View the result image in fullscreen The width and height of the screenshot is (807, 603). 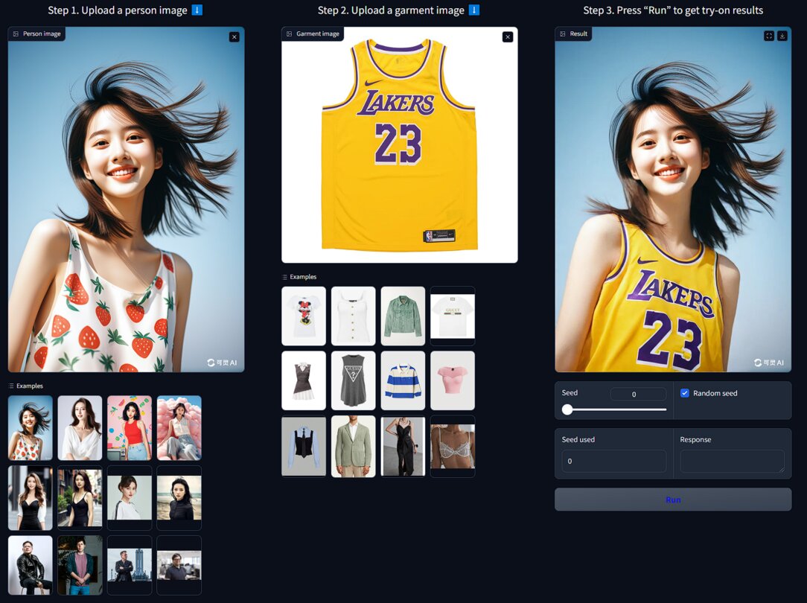pos(769,35)
